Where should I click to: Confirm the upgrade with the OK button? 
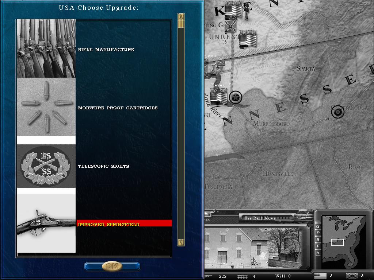pyautogui.click(x=112, y=266)
